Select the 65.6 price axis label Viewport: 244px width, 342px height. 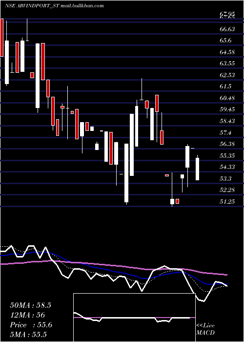tap(225, 41)
